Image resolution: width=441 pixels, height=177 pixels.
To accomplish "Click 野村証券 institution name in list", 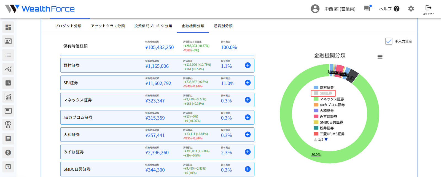I will pyautogui.click(x=72, y=65).
